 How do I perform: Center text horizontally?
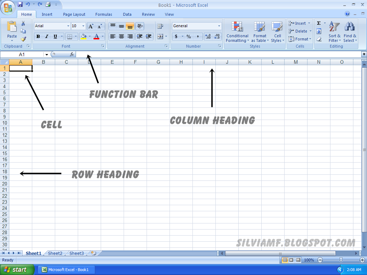tap(121, 37)
